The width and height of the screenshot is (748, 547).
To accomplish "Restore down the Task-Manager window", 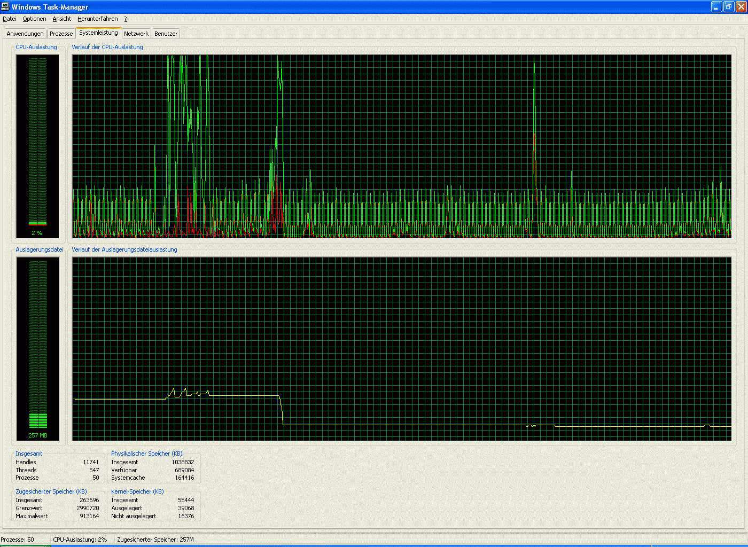I will coord(729,7).
